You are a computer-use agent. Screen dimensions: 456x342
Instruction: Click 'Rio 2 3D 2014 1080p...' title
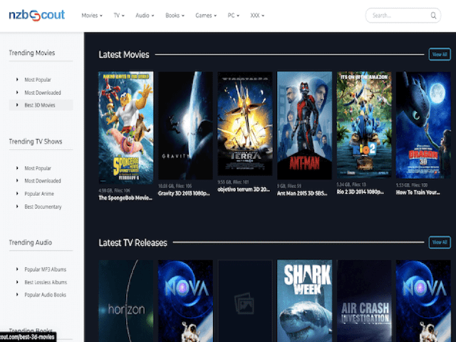[361, 192]
